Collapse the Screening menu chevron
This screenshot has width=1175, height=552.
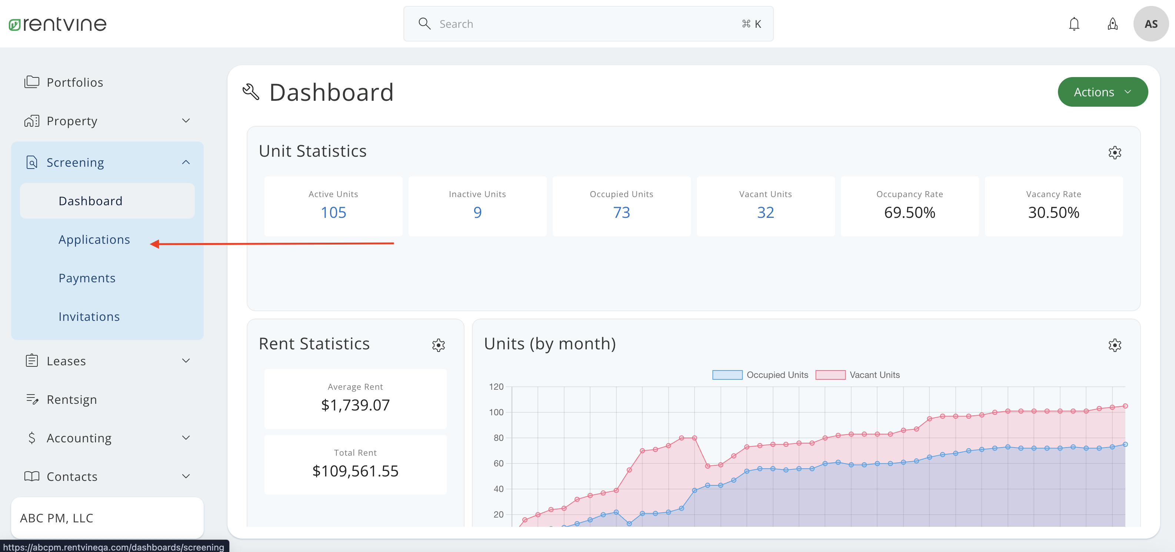coord(186,162)
